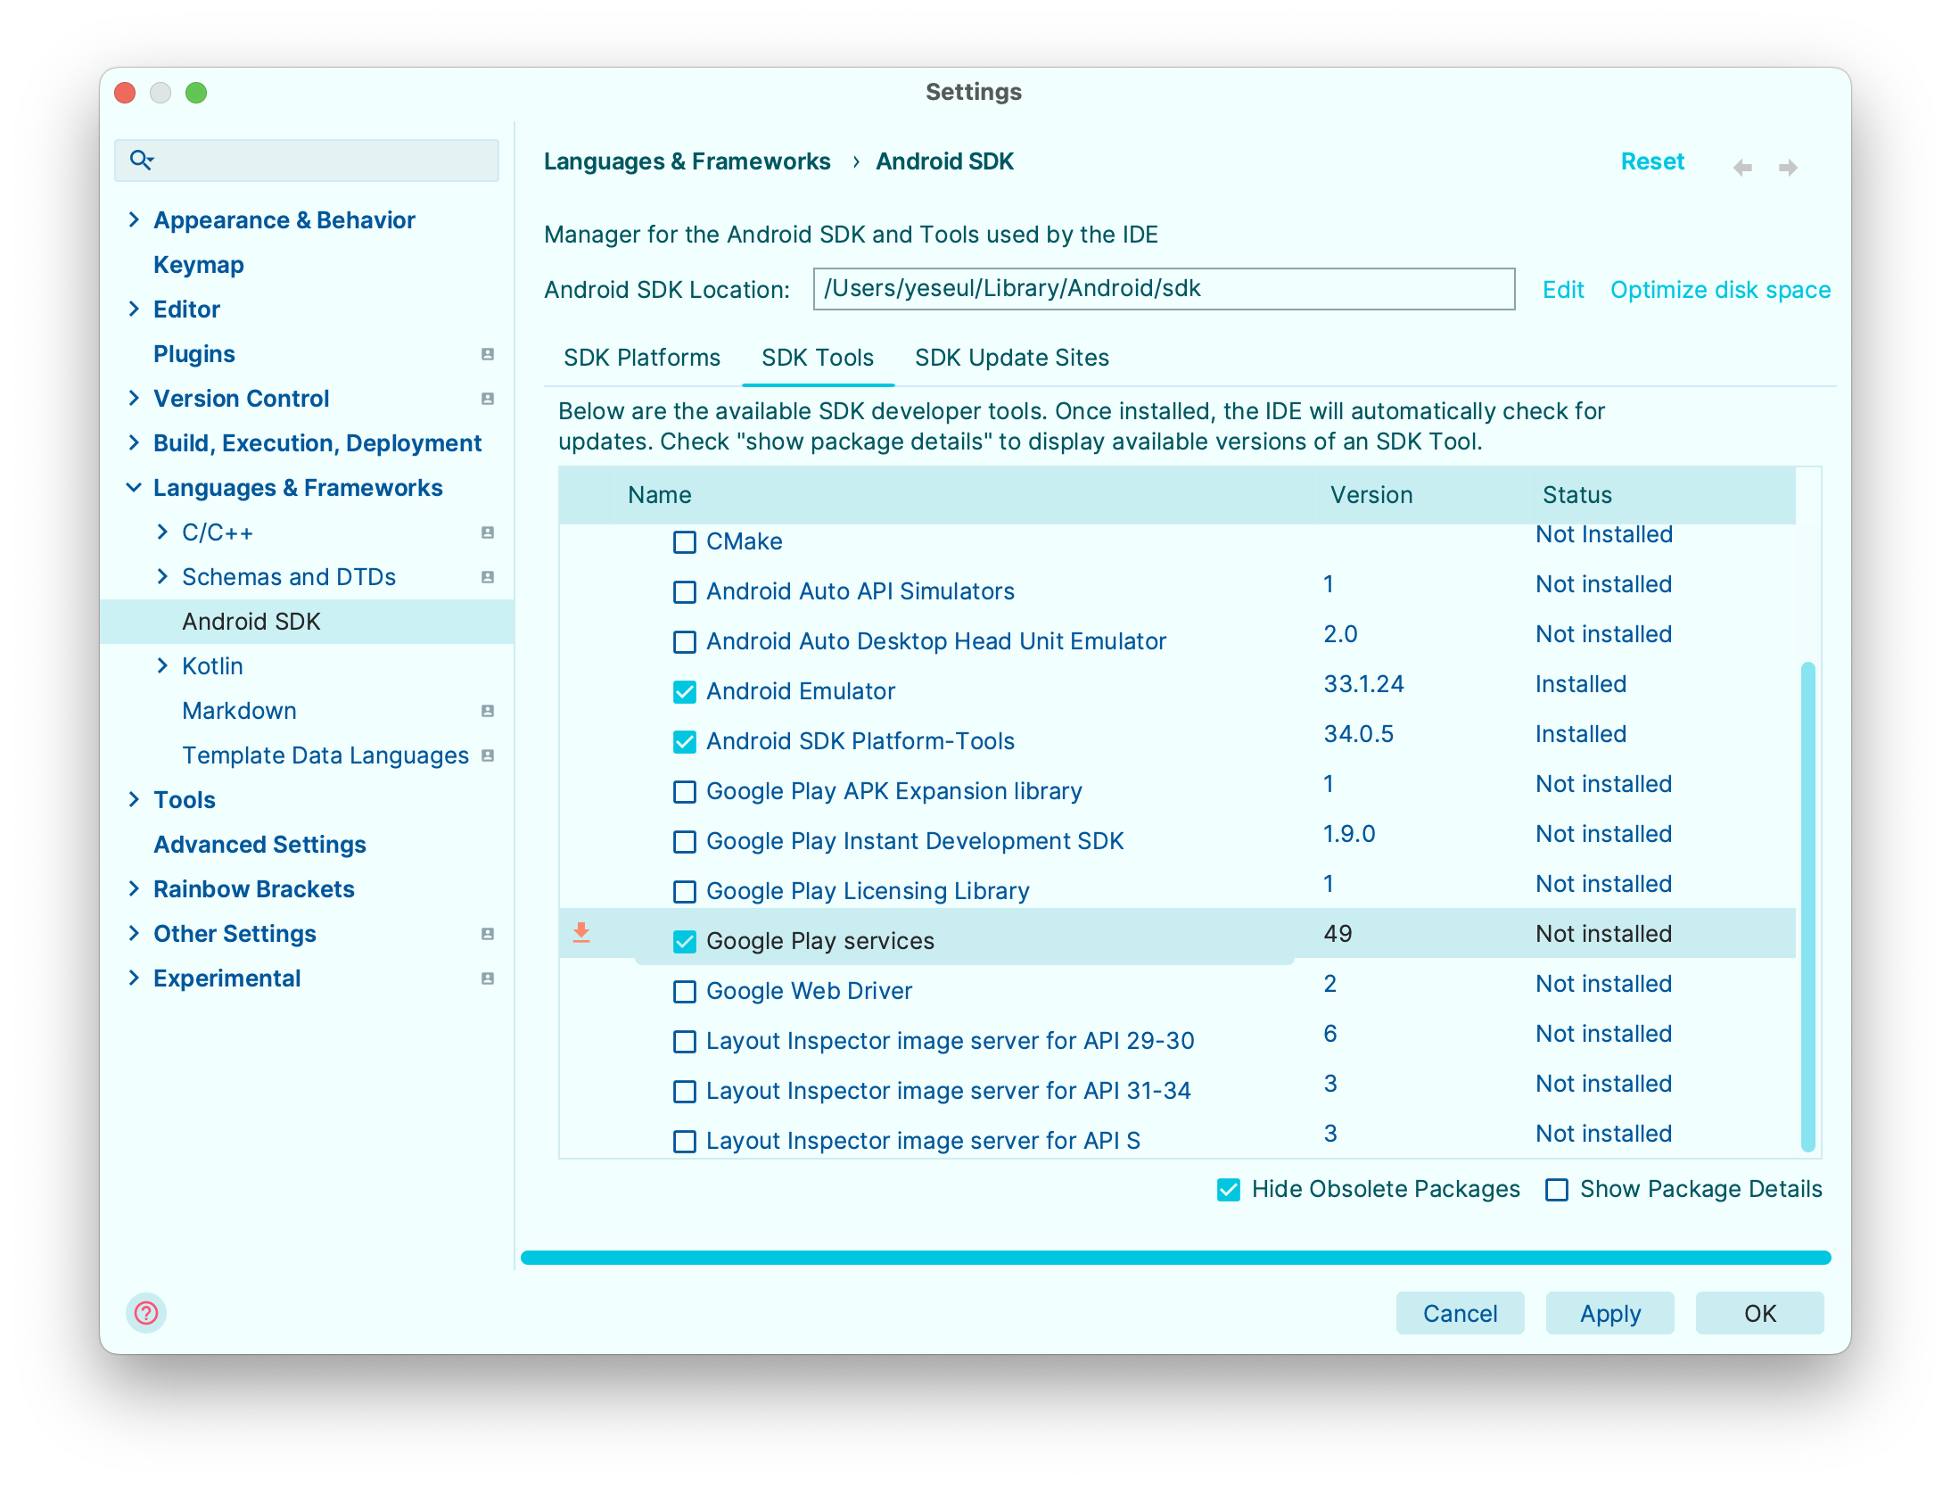Click the forward navigation arrow
This screenshot has width=1951, height=1486.
1788,168
